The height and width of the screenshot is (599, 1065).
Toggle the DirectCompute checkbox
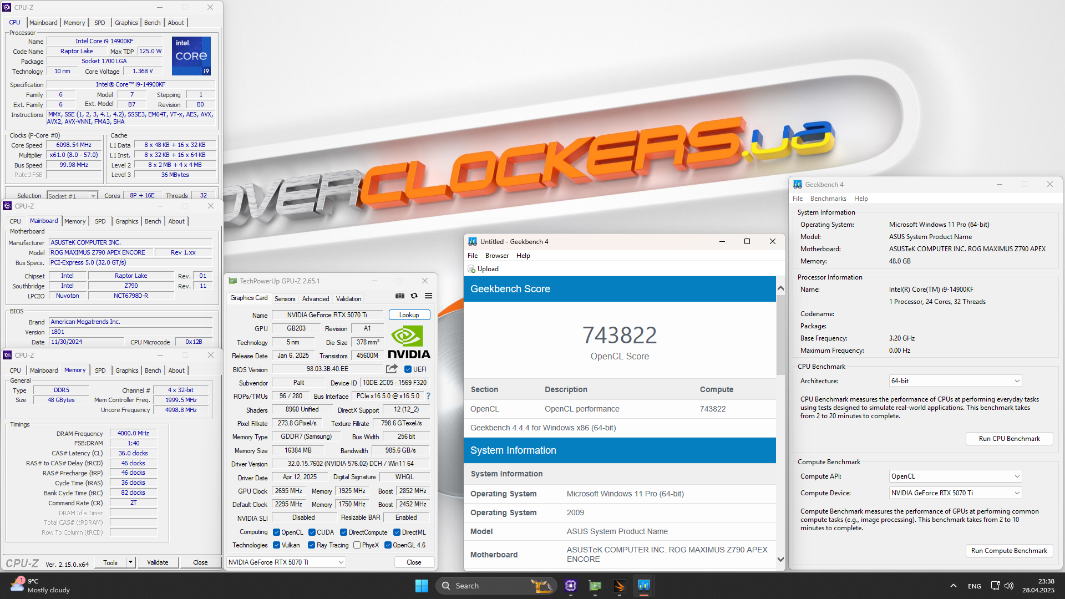tap(343, 532)
